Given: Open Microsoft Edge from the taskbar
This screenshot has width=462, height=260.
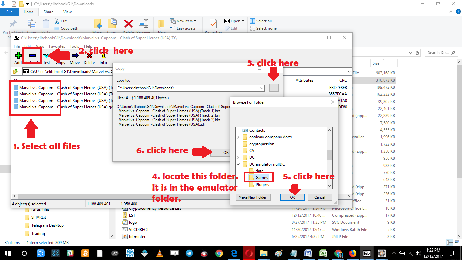Looking at the screenshot, I should (234, 253).
